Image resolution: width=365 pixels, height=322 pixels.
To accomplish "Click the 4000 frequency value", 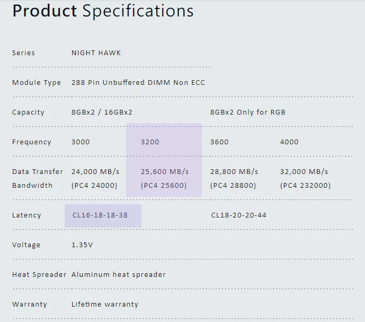I will (x=289, y=142).
